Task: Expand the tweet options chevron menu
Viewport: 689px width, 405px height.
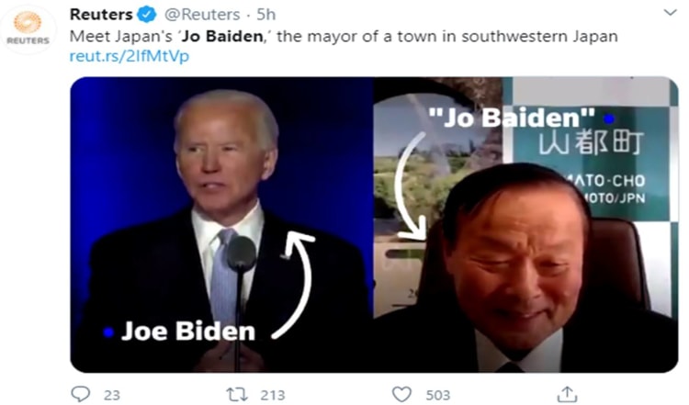Action: click(670, 12)
